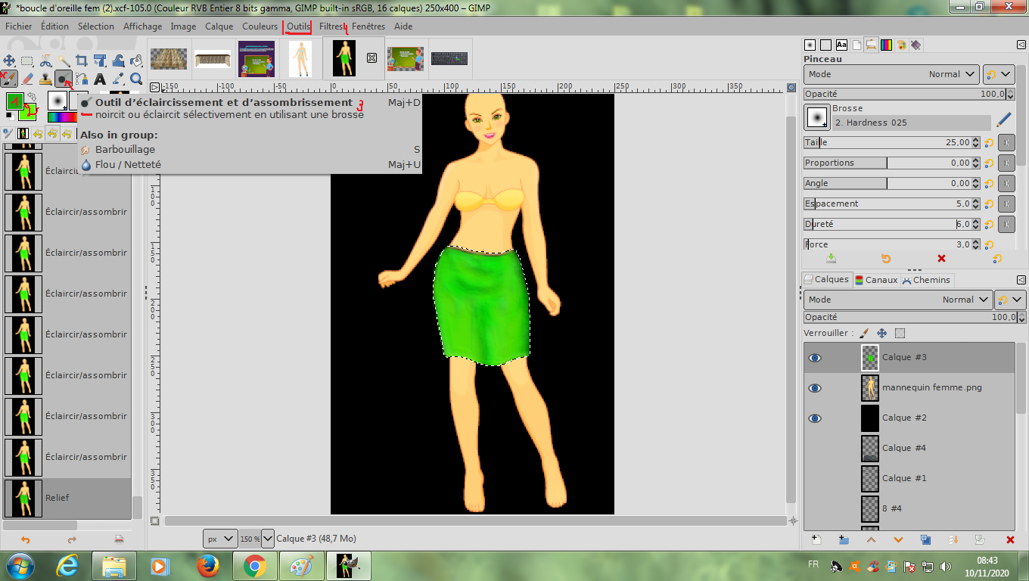
Task: Delete the selected layer
Action: [1010, 539]
